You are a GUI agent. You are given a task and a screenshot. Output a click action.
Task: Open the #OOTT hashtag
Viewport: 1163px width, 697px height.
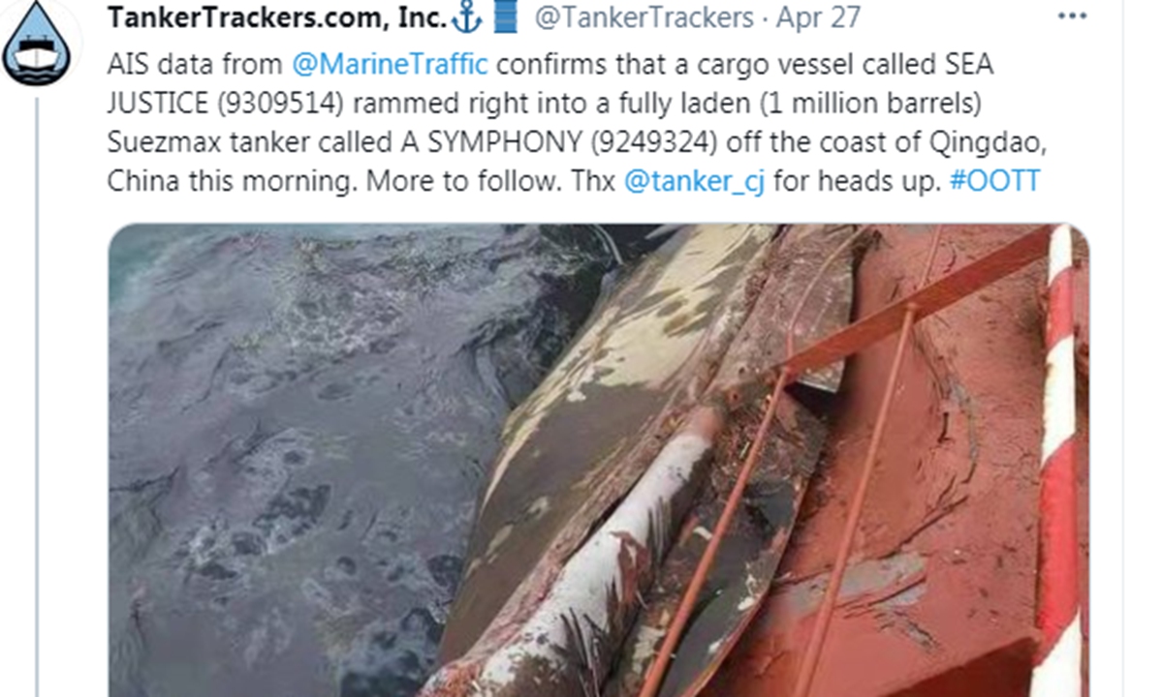pos(994,182)
